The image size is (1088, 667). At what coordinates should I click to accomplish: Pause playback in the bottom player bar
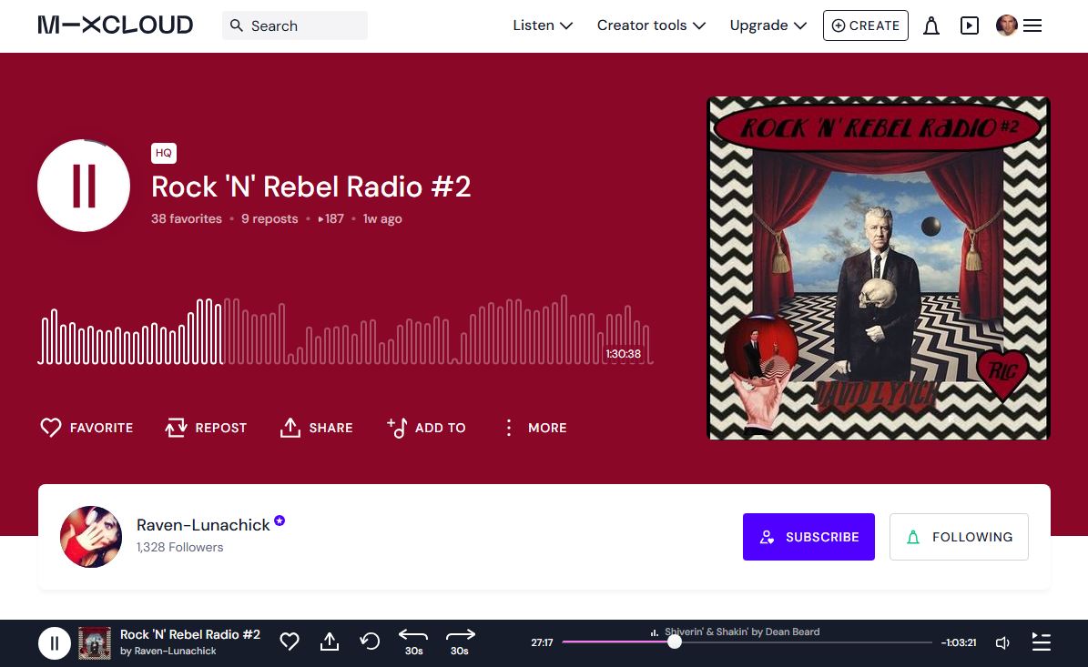(54, 642)
